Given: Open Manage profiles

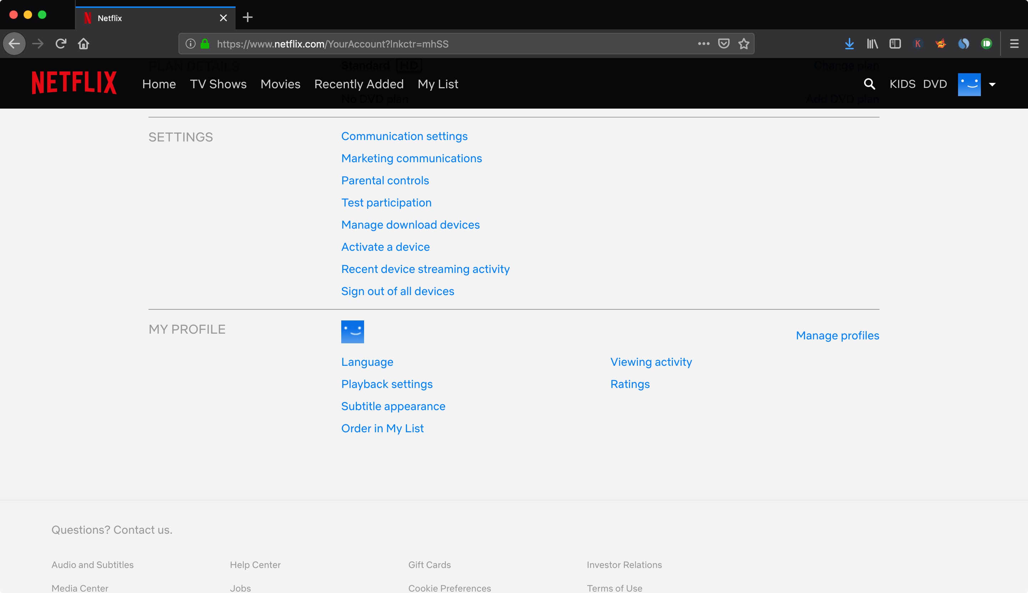Looking at the screenshot, I should click(x=837, y=335).
